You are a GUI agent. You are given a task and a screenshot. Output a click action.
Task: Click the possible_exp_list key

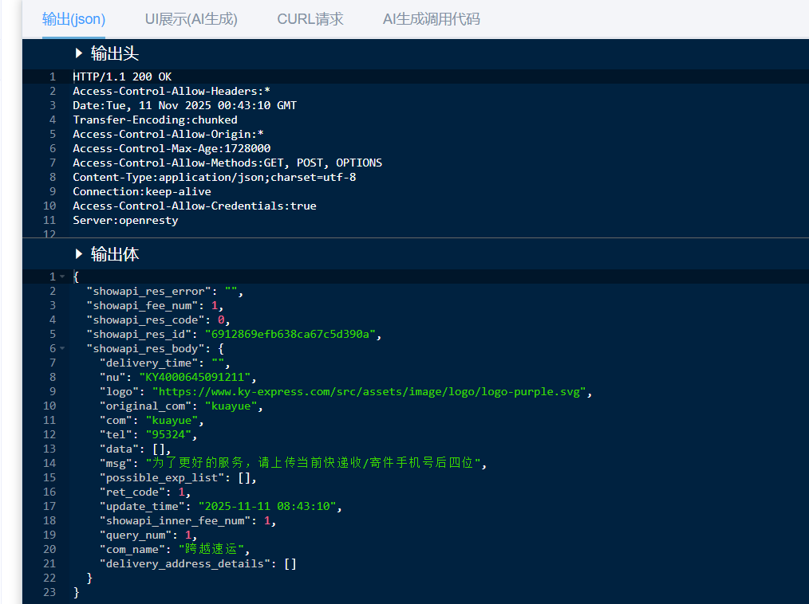pyautogui.click(x=162, y=478)
